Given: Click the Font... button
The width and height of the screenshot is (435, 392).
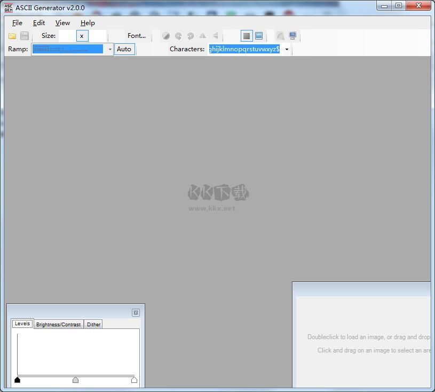Looking at the screenshot, I should click(x=137, y=36).
